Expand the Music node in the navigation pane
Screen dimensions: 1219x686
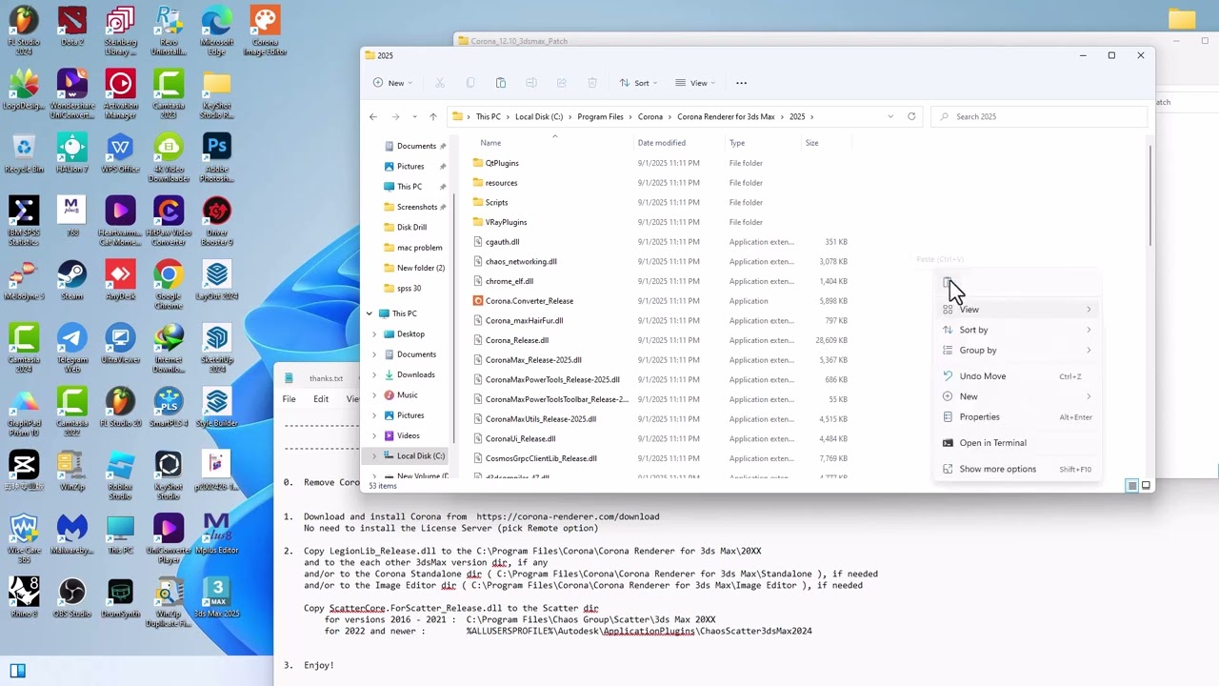point(374,394)
